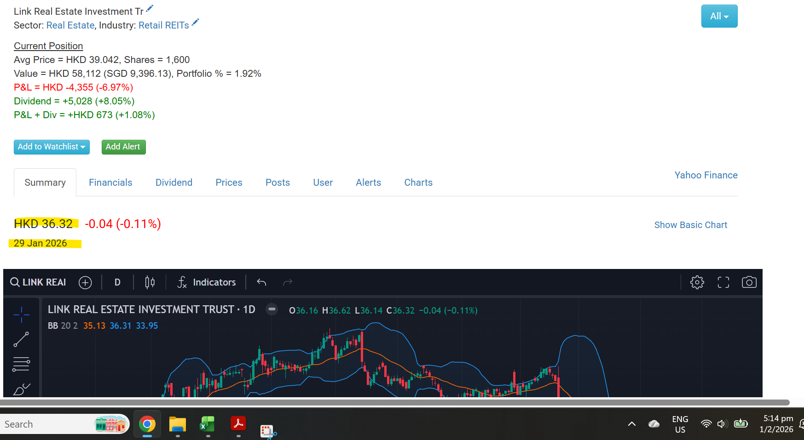Open the Yahoo Finance link
Screen dimensions: 804x440
706,175
